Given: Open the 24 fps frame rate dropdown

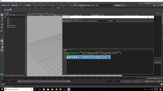Looking at the screenshot, I should pos(149,81).
